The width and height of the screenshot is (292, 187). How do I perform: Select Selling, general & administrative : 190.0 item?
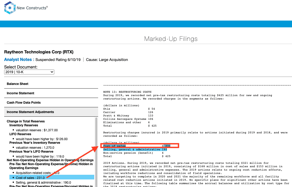click(43, 183)
